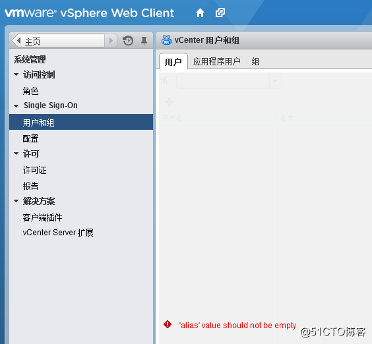Collapse the 访问控制 section
The width and height of the screenshot is (372, 344).
tap(16, 74)
